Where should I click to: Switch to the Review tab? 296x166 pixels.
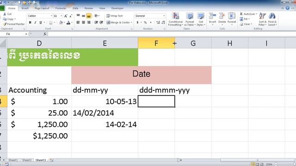88,8
